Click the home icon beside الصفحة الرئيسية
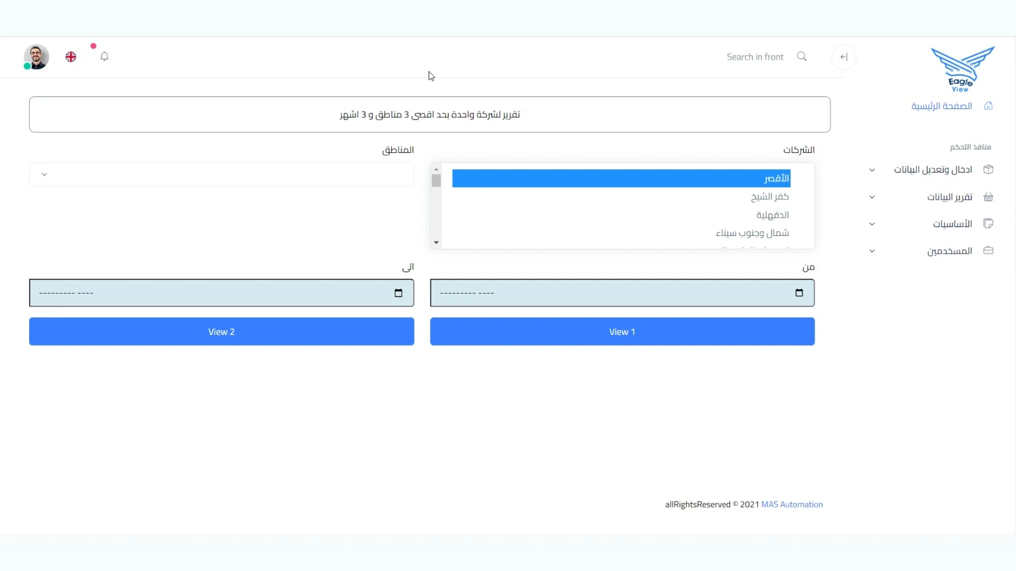 (x=988, y=106)
